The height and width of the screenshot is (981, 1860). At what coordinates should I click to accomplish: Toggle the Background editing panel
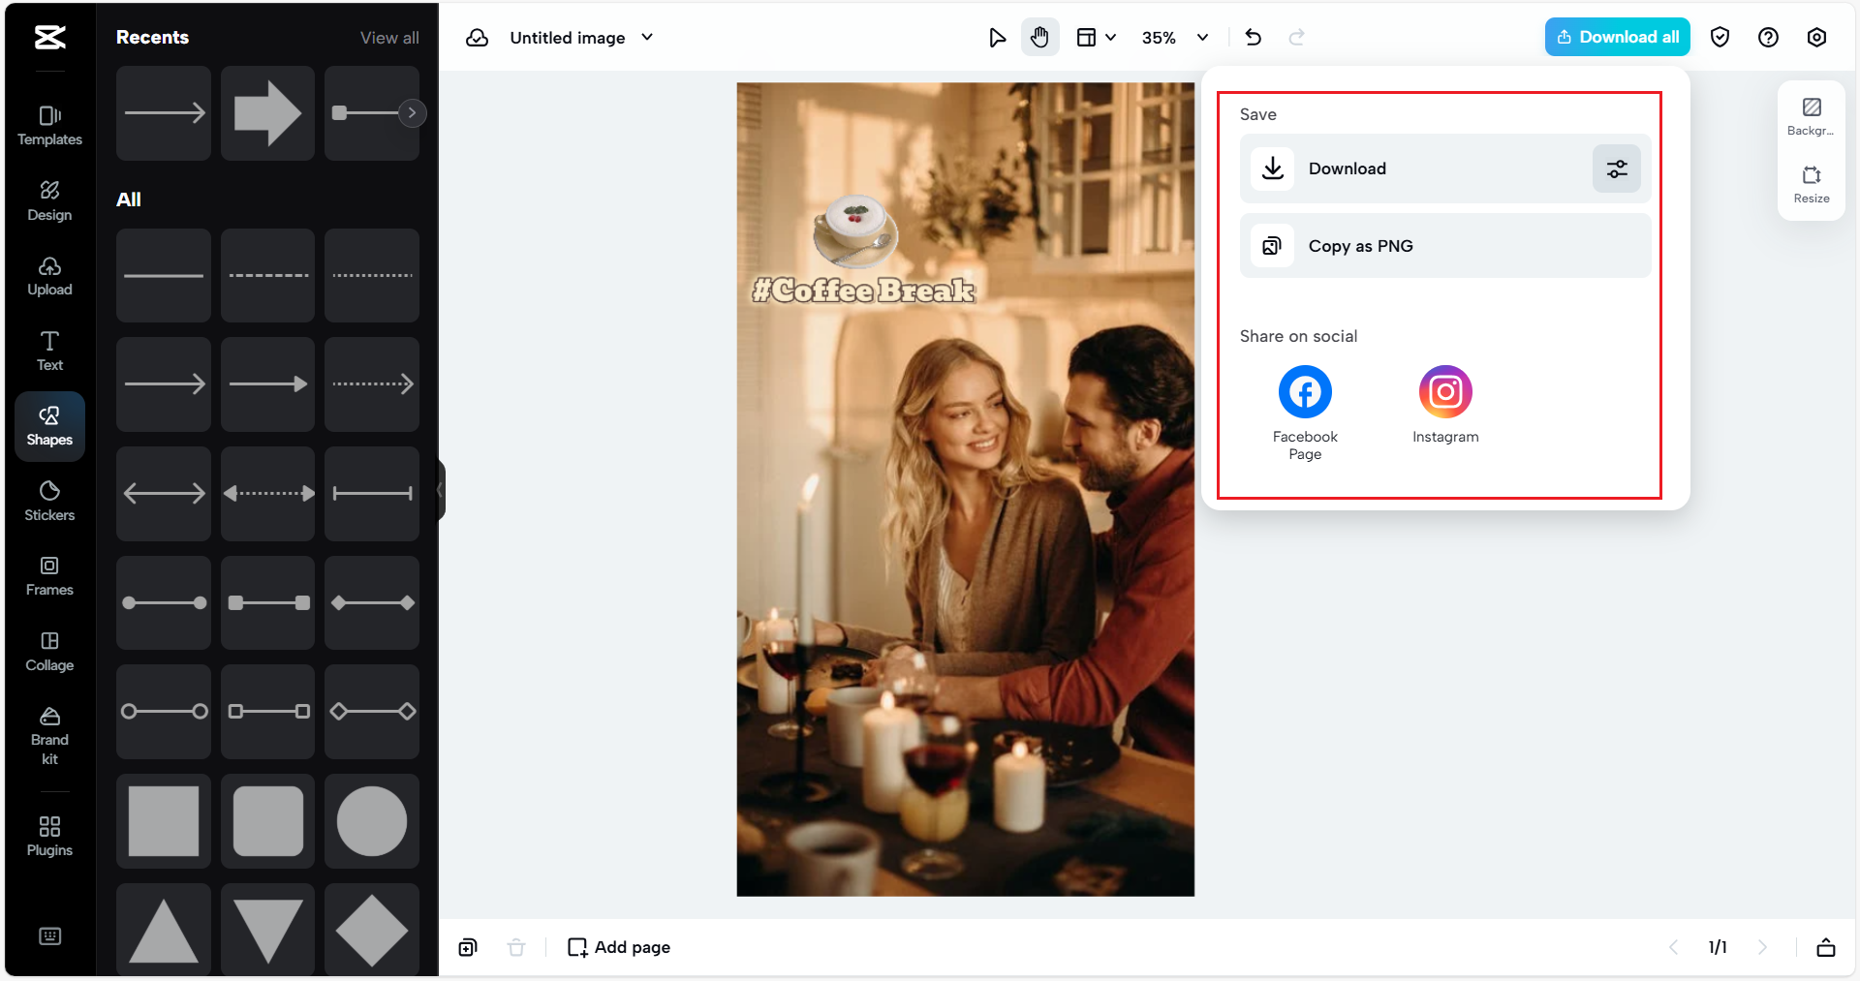(x=1811, y=114)
